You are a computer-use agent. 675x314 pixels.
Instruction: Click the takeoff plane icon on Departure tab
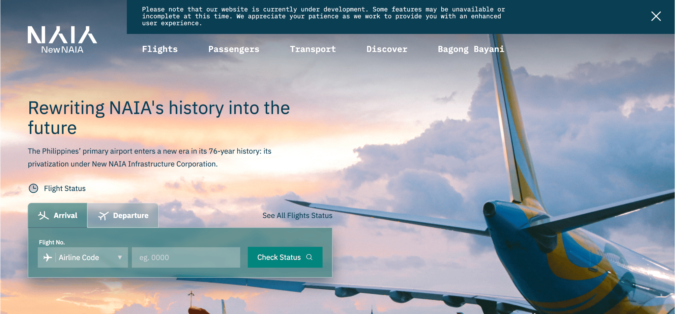(103, 216)
